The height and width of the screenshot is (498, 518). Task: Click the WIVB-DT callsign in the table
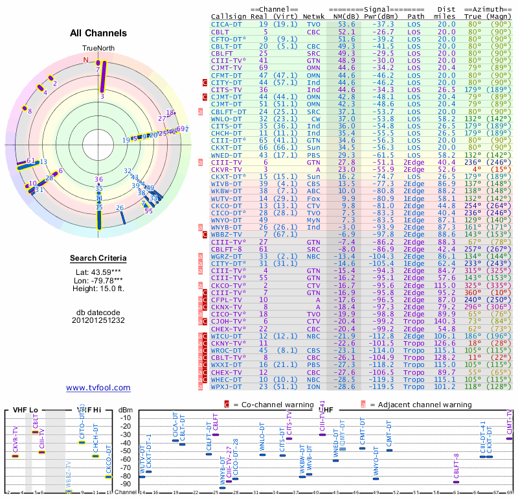coord(226,184)
